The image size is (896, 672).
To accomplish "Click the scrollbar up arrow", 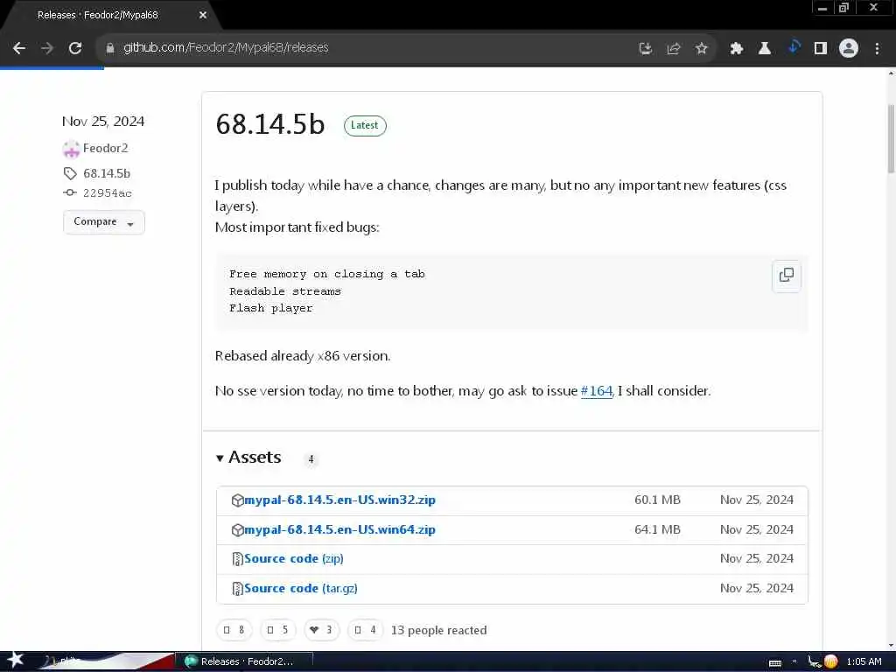I will [891, 73].
